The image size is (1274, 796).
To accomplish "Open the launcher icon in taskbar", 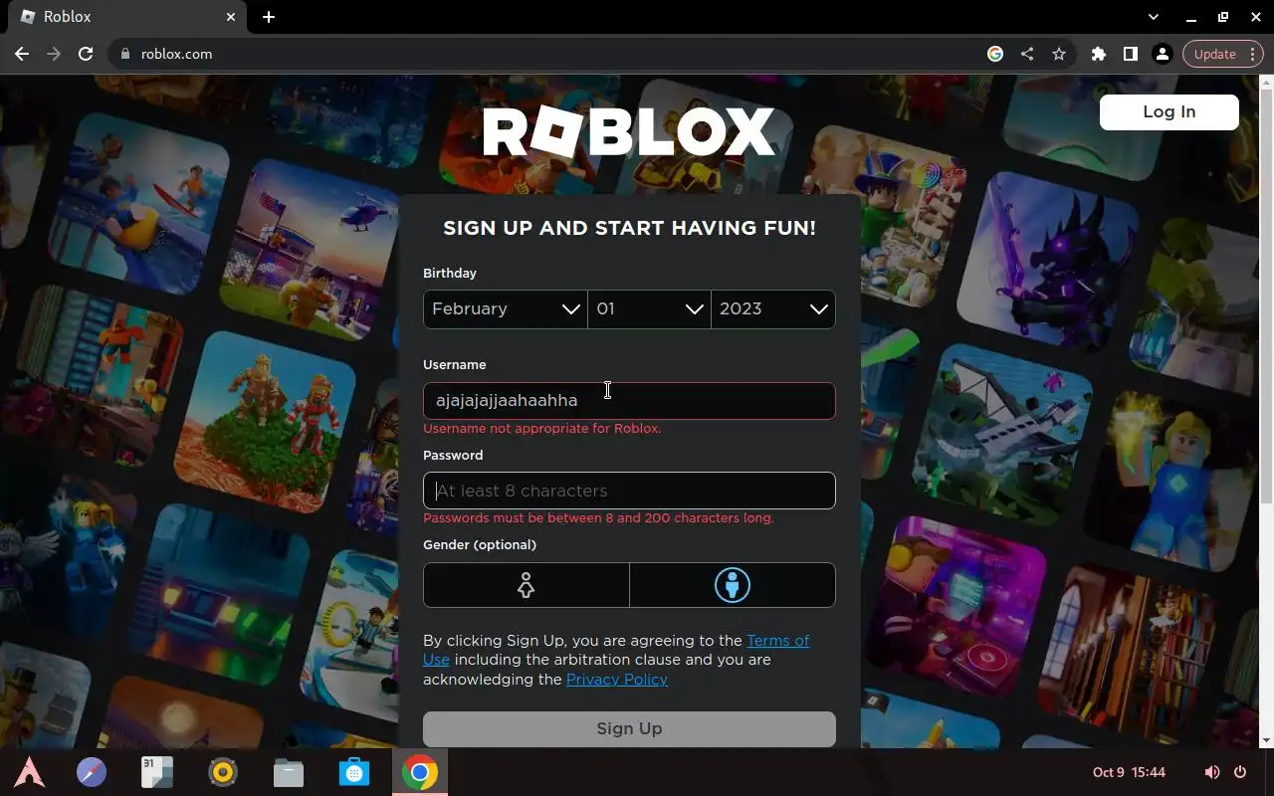I will pyautogui.click(x=29, y=772).
